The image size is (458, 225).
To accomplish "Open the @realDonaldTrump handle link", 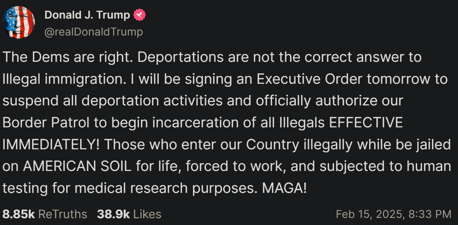I will 94,32.
